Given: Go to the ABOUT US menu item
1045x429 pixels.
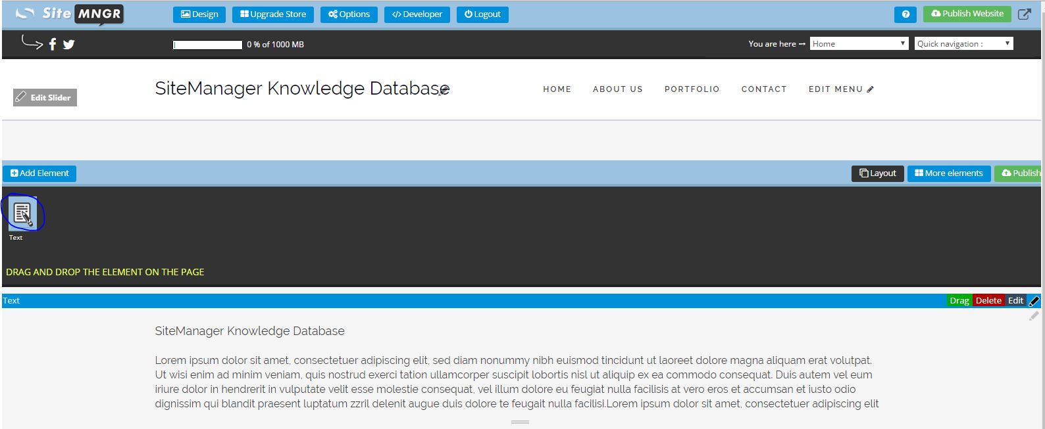Looking at the screenshot, I should pyautogui.click(x=618, y=89).
